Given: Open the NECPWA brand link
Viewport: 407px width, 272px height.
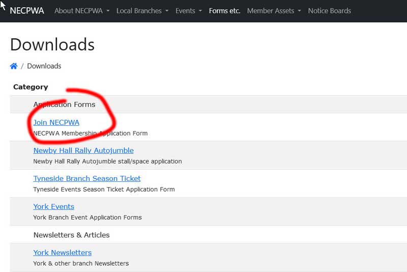Looking at the screenshot, I should [x=27, y=11].
